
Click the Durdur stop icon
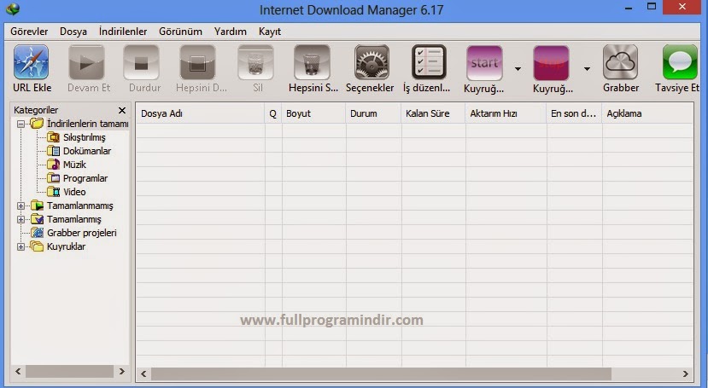coord(141,62)
